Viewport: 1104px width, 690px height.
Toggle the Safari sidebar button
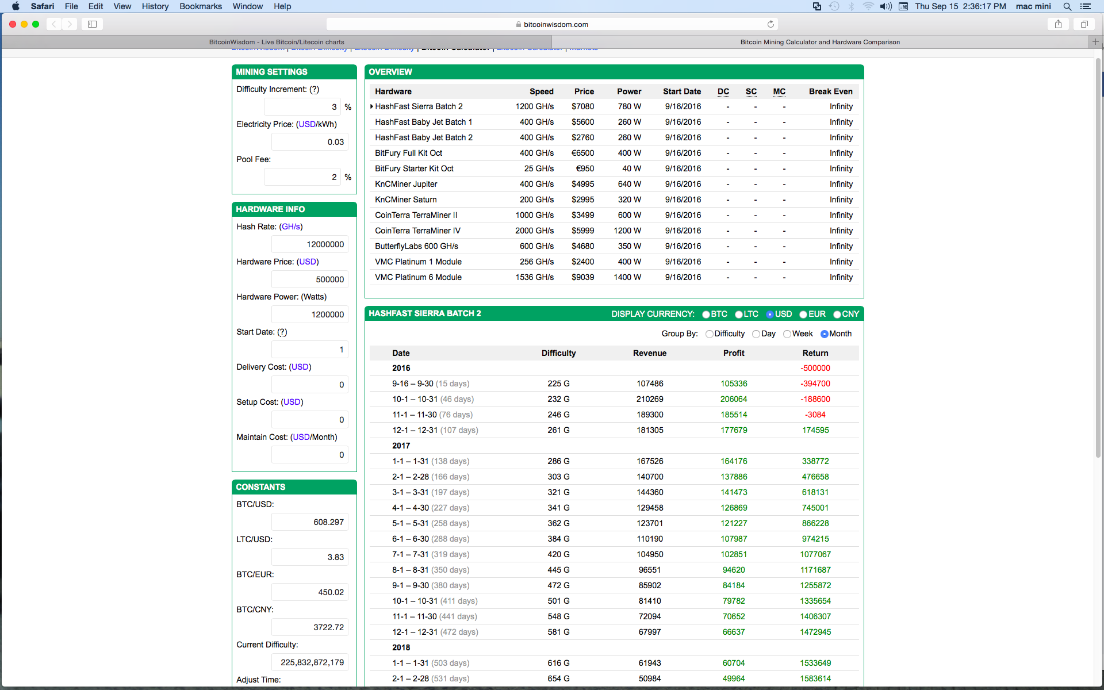coord(92,24)
